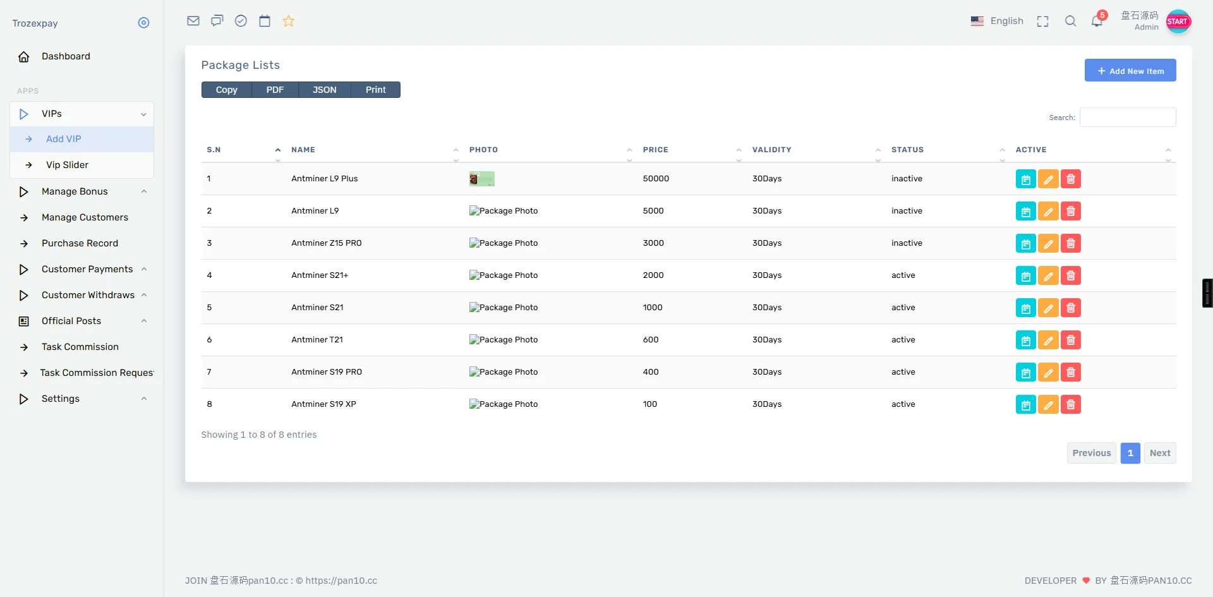The width and height of the screenshot is (1213, 597).
Task: Select page 1 in pagination
Action: click(x=1130, y=453)
